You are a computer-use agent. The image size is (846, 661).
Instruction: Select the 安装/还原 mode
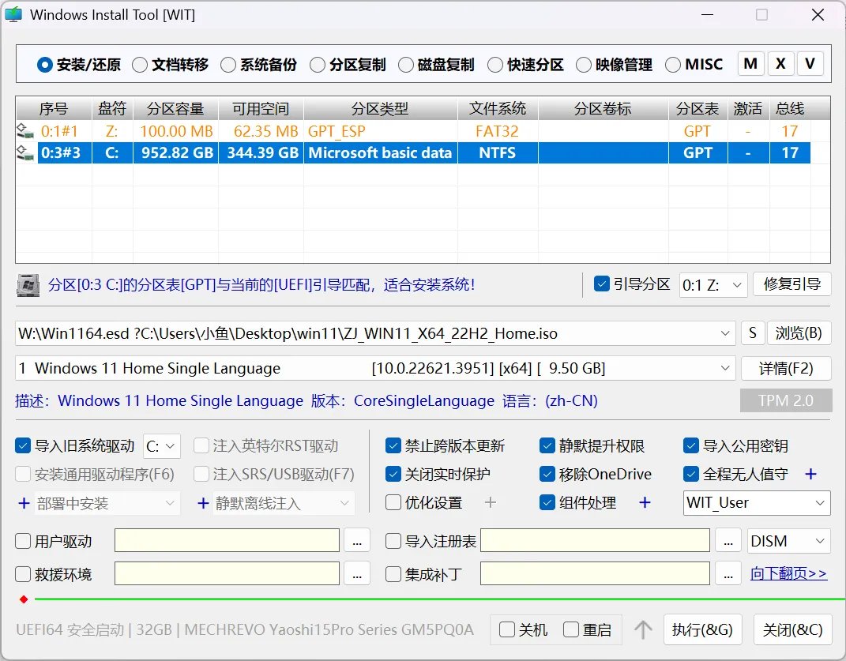[x=79, y=65]
